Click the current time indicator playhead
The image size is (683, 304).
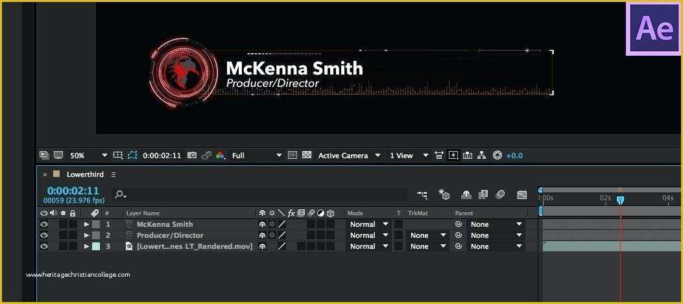click(620, 200)
